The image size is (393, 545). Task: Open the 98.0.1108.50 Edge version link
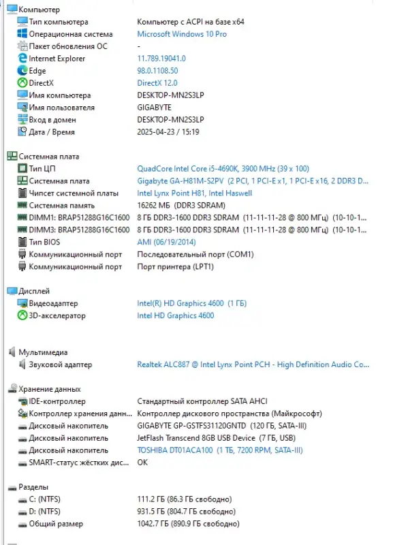pyautogui.click(x=157, y=71)
